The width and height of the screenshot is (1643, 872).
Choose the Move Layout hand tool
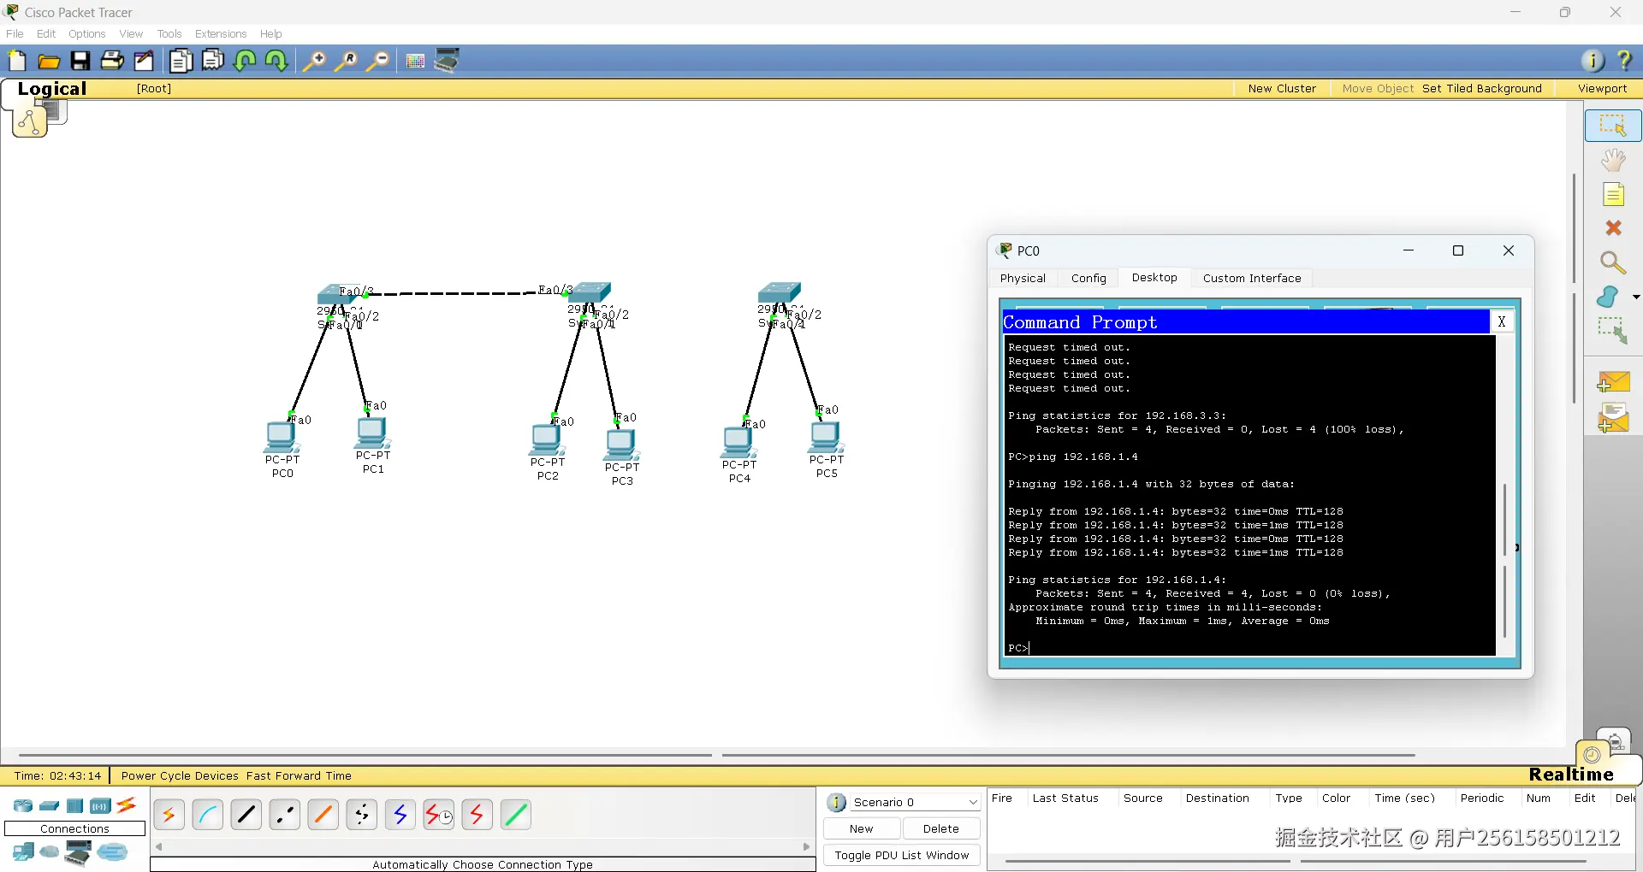point(1613,160)
